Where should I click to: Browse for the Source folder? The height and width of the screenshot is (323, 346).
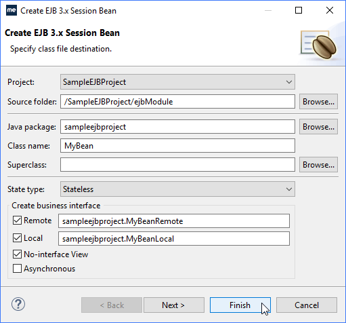pos(318,102)
